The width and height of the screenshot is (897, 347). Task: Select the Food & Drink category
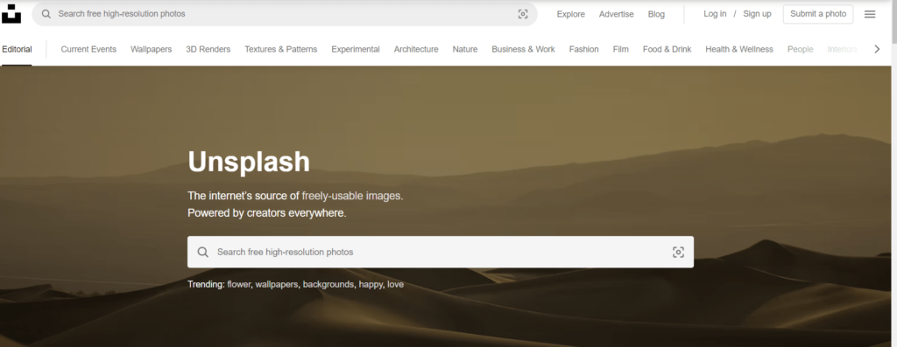pos(667,49)
